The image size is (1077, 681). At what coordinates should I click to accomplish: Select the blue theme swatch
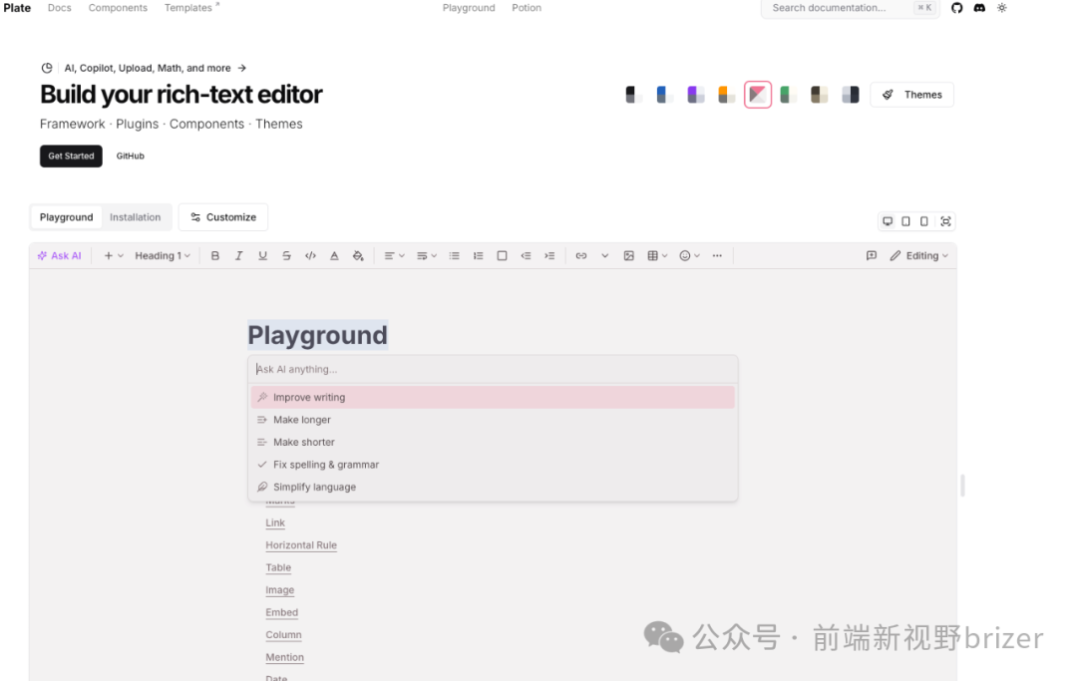[x=663, y=95]
